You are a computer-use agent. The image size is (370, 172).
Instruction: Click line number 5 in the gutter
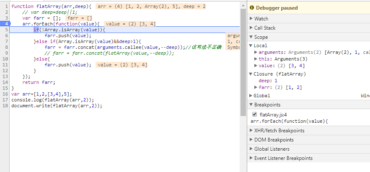click(x=6, y=30)
